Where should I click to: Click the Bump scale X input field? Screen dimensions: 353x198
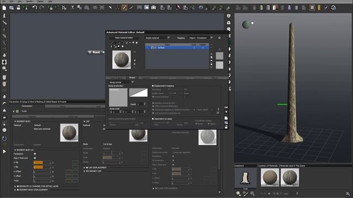(116, 112)
